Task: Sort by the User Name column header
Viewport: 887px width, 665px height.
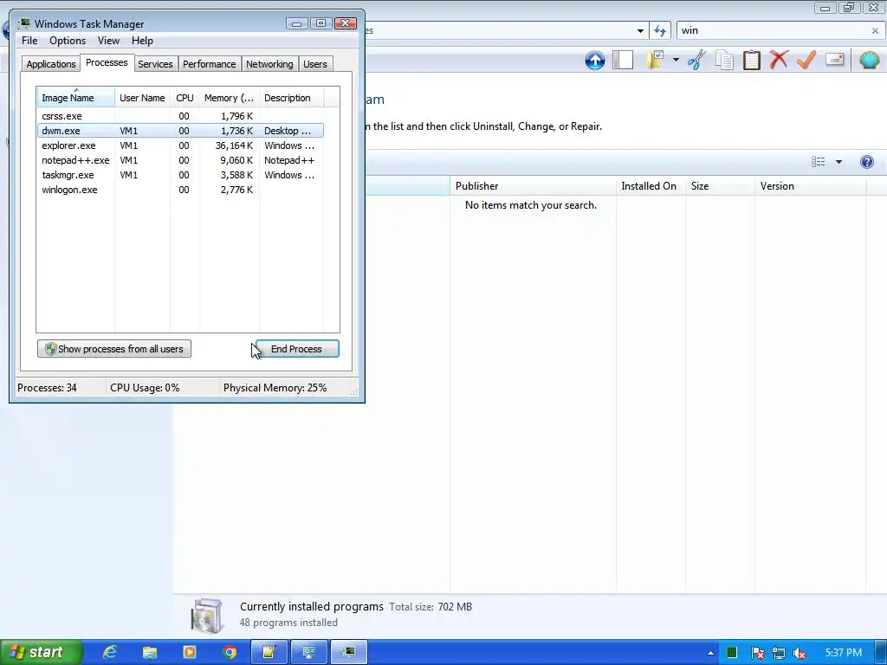Action: pyautogui.click(x=142, y=98)
